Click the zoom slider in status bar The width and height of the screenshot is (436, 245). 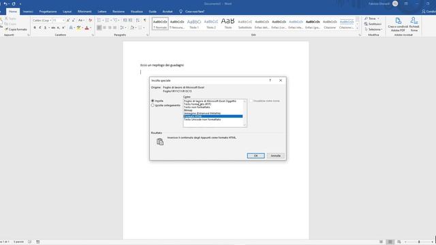419,242
